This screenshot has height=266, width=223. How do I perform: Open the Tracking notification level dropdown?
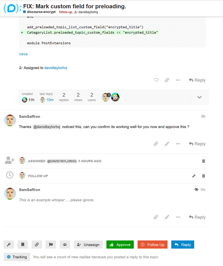point(17,257)
